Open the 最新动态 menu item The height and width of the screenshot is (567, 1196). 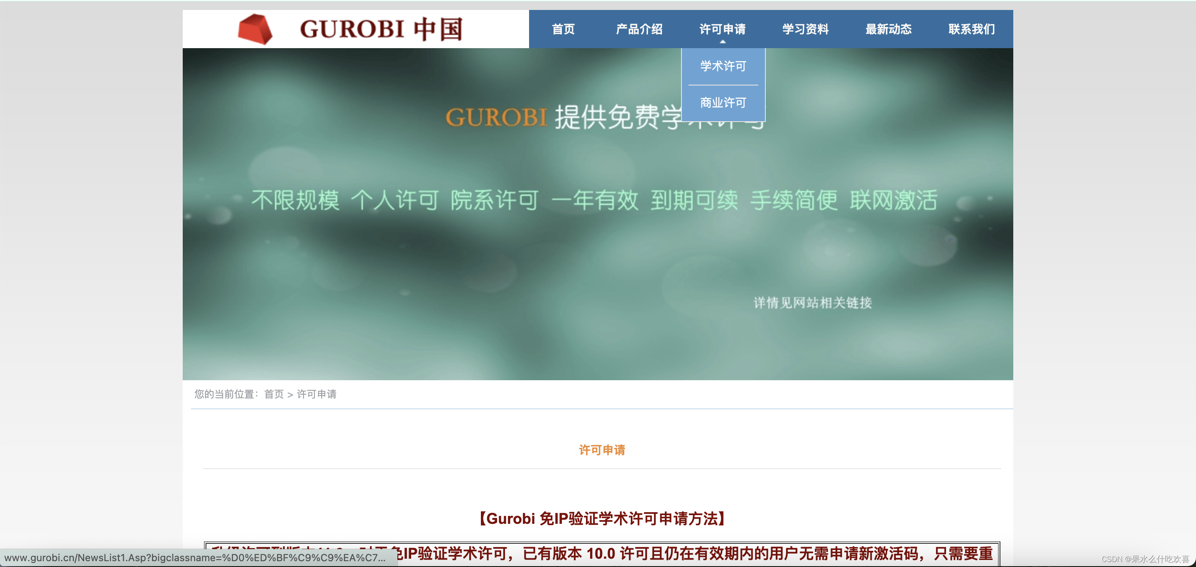coord(888,29)
